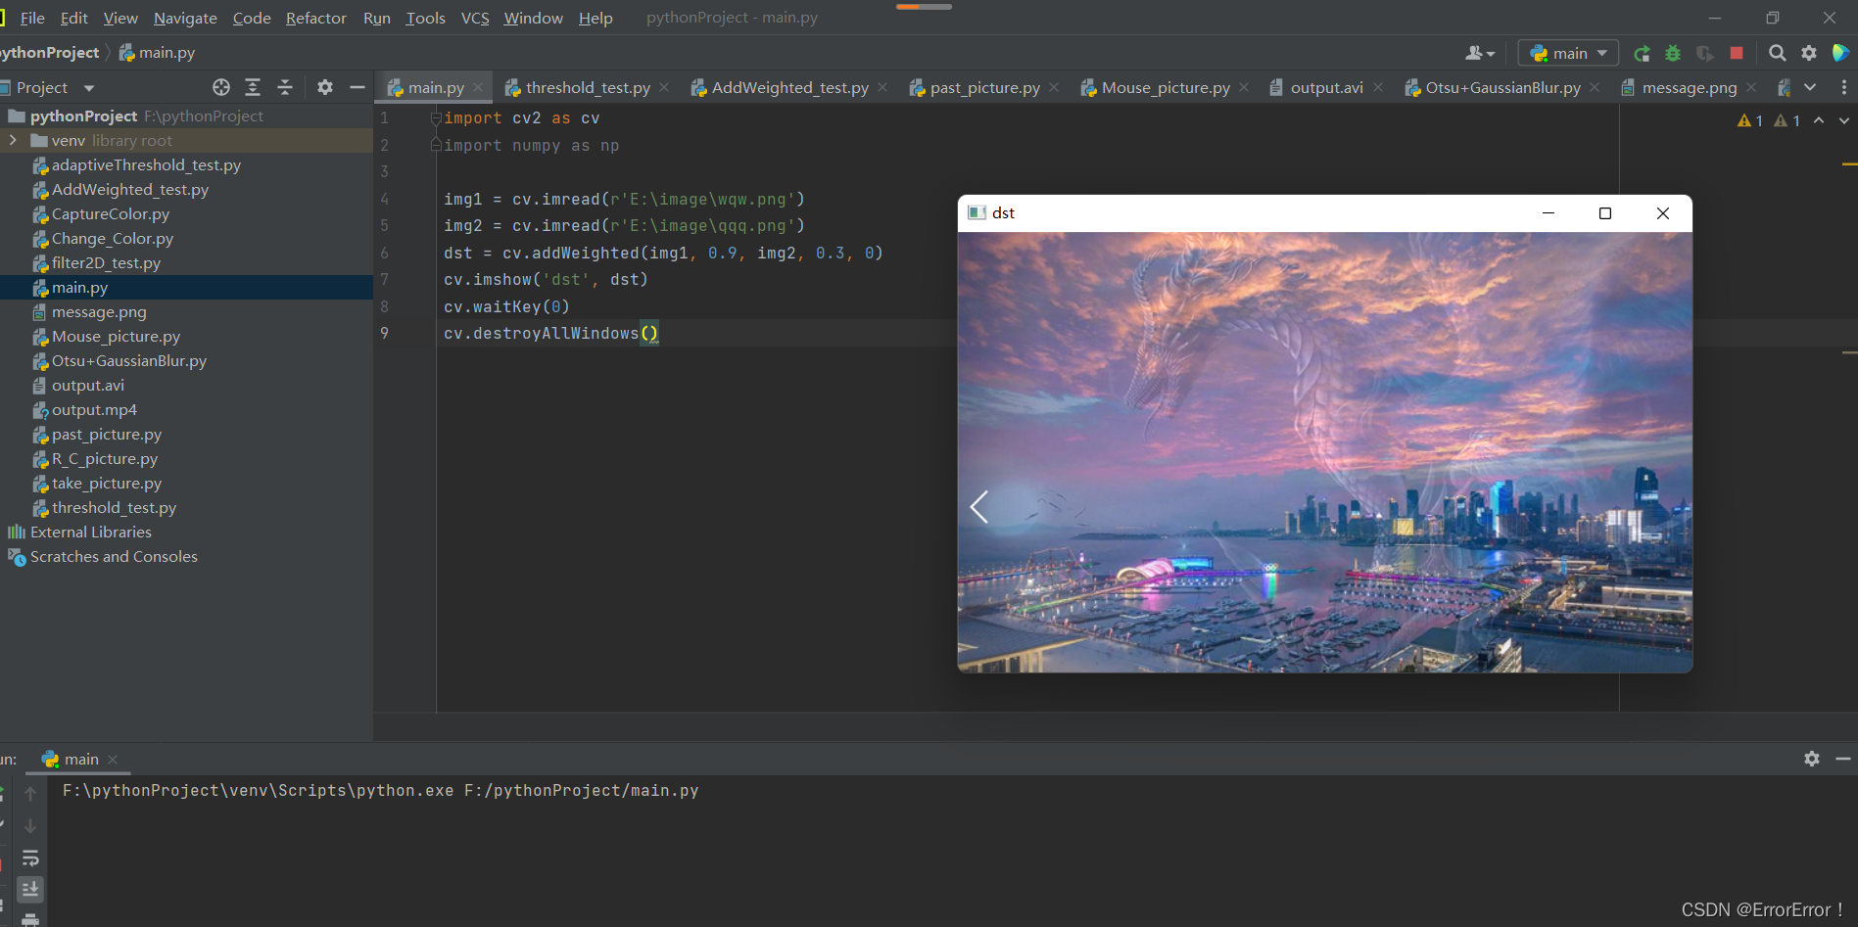Toggle scroll to end in the Run console

pyautogui.click(x=30, y=889)
